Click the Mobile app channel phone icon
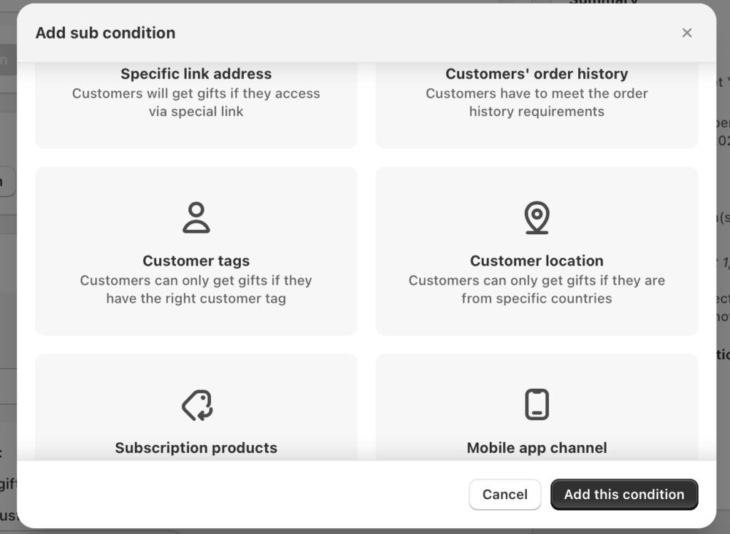730x534 pixels. pos(537,405)
